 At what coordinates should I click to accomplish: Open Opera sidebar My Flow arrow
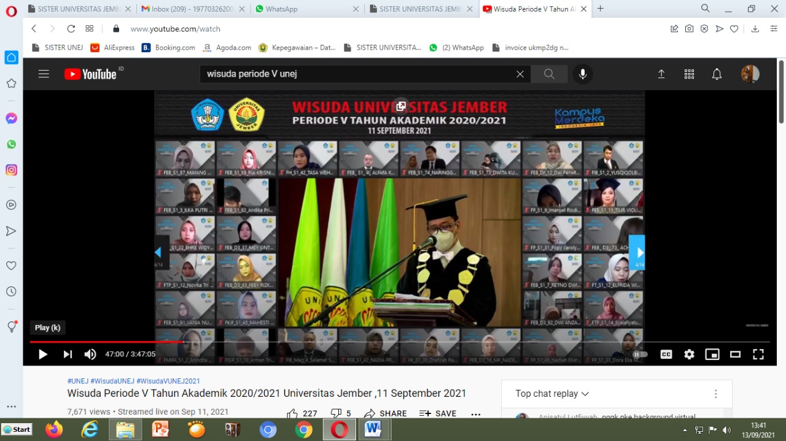click(x=11, y=231)
